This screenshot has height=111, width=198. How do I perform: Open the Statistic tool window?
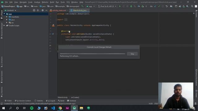pos(39,101)
